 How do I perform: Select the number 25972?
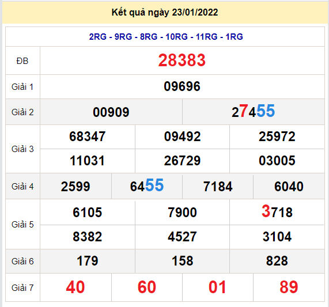(x=277, y=137)
